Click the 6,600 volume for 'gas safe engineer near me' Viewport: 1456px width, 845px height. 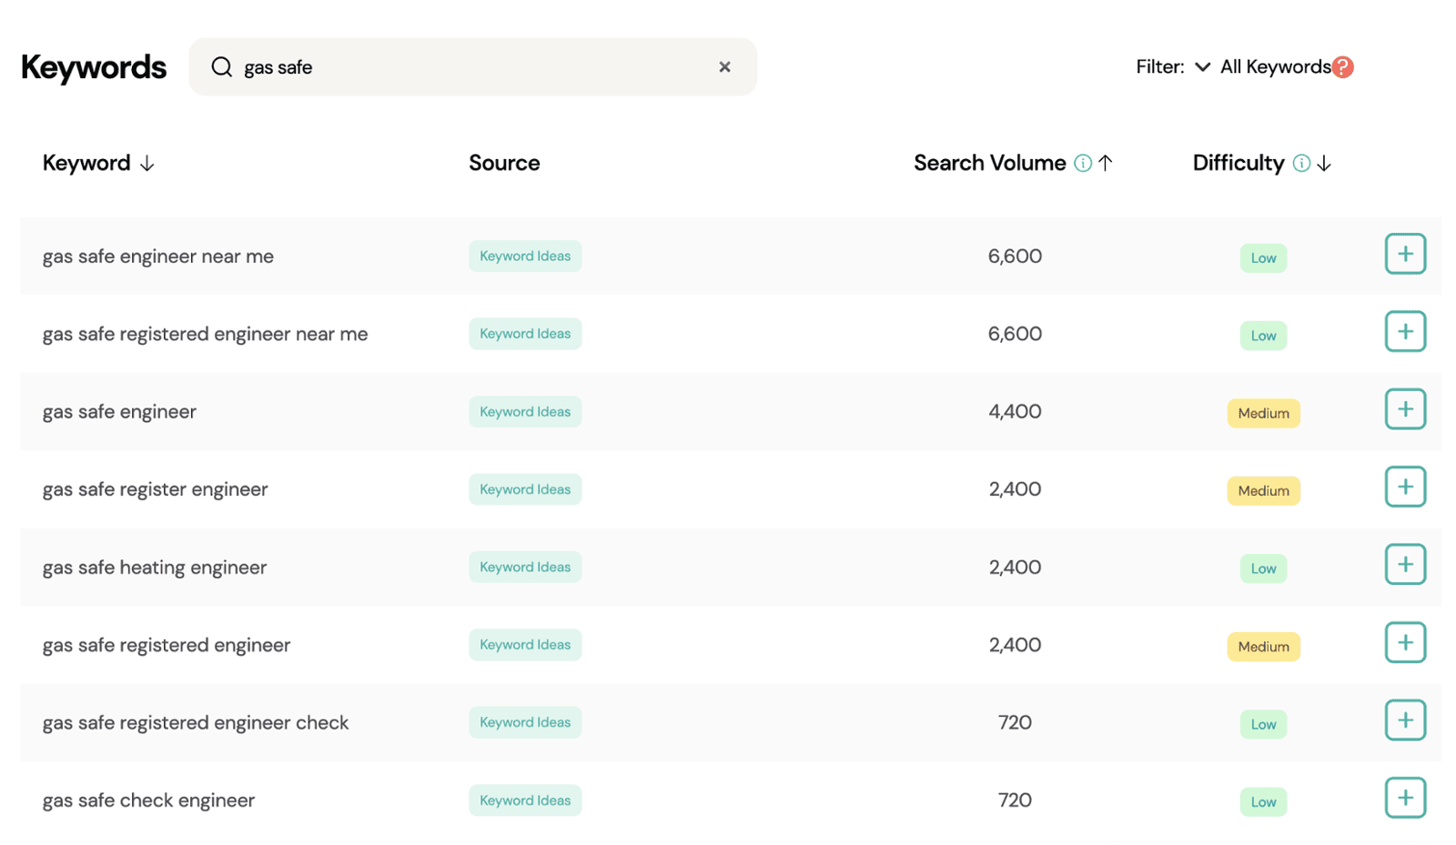tap(1015, 256)
